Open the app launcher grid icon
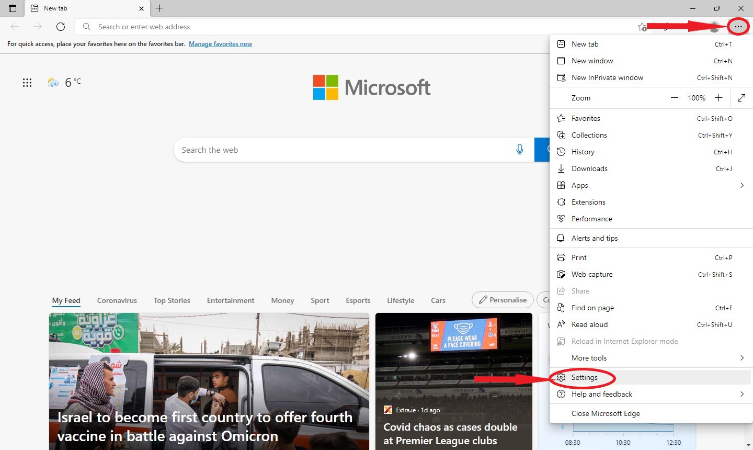 27,83
